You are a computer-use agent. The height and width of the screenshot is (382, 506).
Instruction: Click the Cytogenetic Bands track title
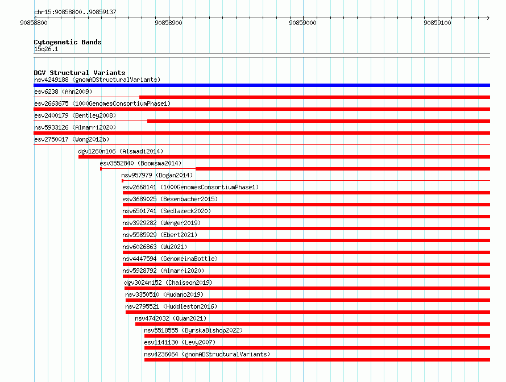(x=68, y=42)
